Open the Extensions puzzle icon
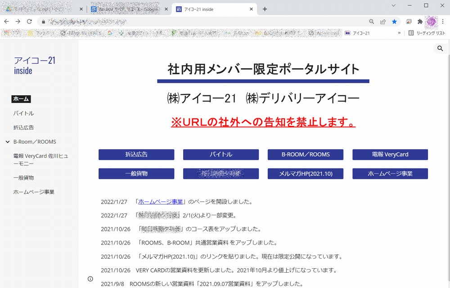This screenshot has width=450, height=288. pyautogui.click(x=420, y=21)
